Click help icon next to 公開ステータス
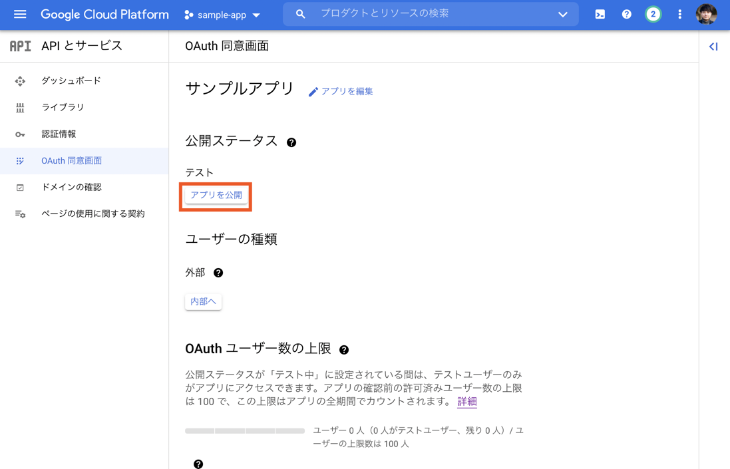Image resolution: width=730 pixels, height=469 pixels. tap(291, 142)
